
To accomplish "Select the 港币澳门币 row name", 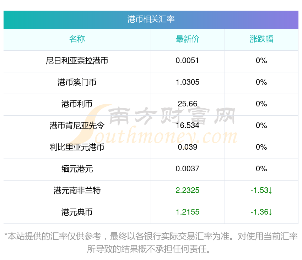I will point(77,82).
